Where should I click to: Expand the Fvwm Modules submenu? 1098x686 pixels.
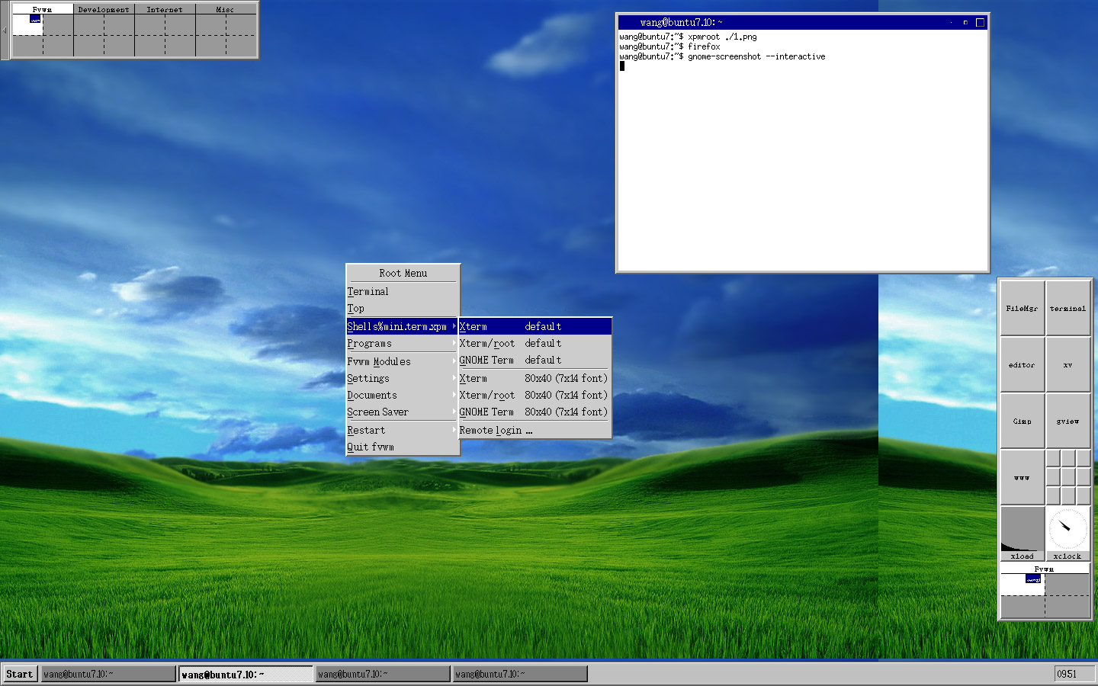coord(403,361)
